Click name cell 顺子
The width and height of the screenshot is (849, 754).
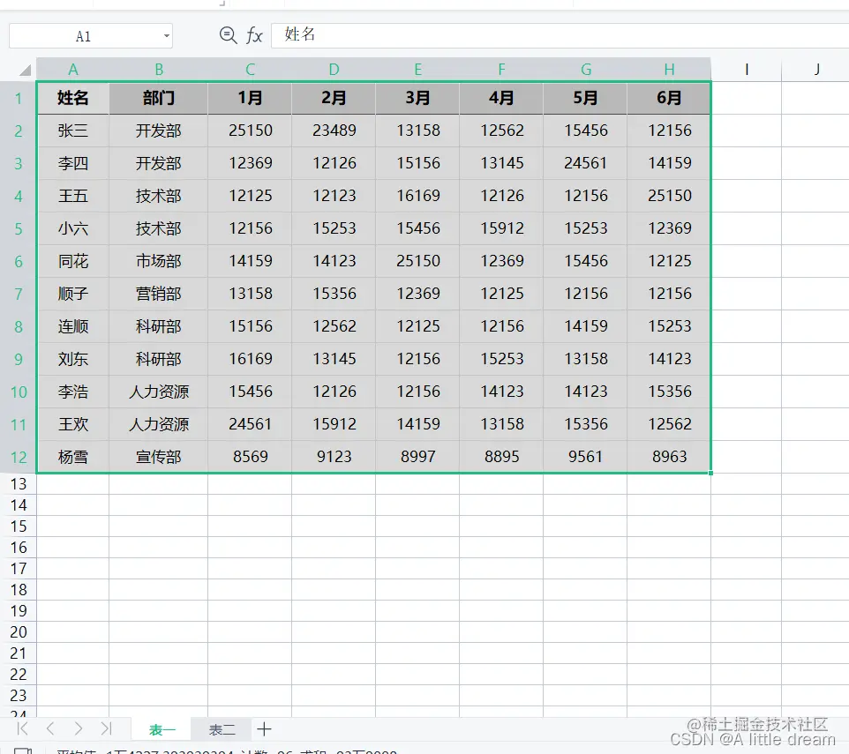(73, 294)
